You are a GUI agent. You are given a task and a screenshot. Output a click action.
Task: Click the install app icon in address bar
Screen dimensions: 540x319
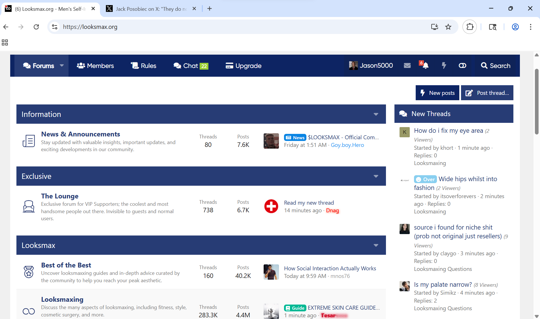434,27
